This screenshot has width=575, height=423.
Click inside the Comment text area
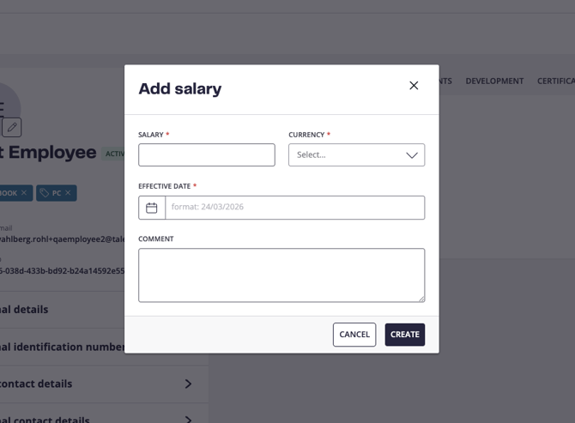pyautogui.click(x=281, y=275)
